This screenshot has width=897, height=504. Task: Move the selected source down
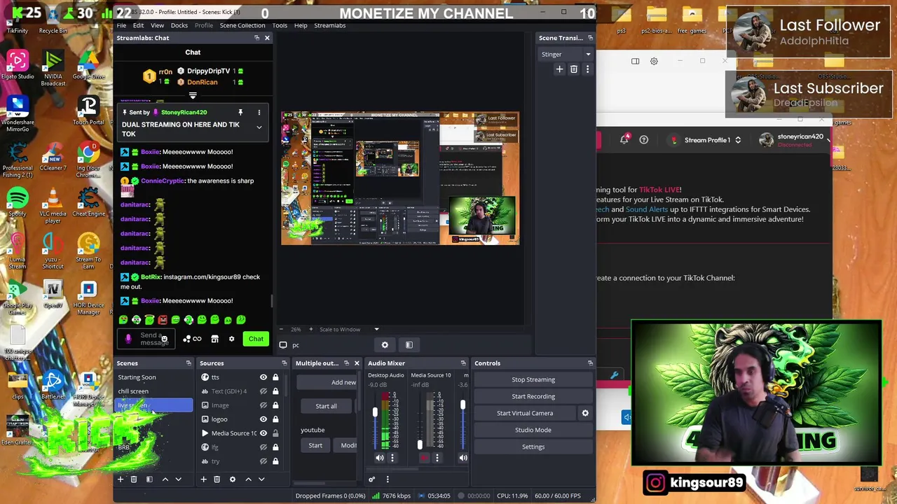262,479
